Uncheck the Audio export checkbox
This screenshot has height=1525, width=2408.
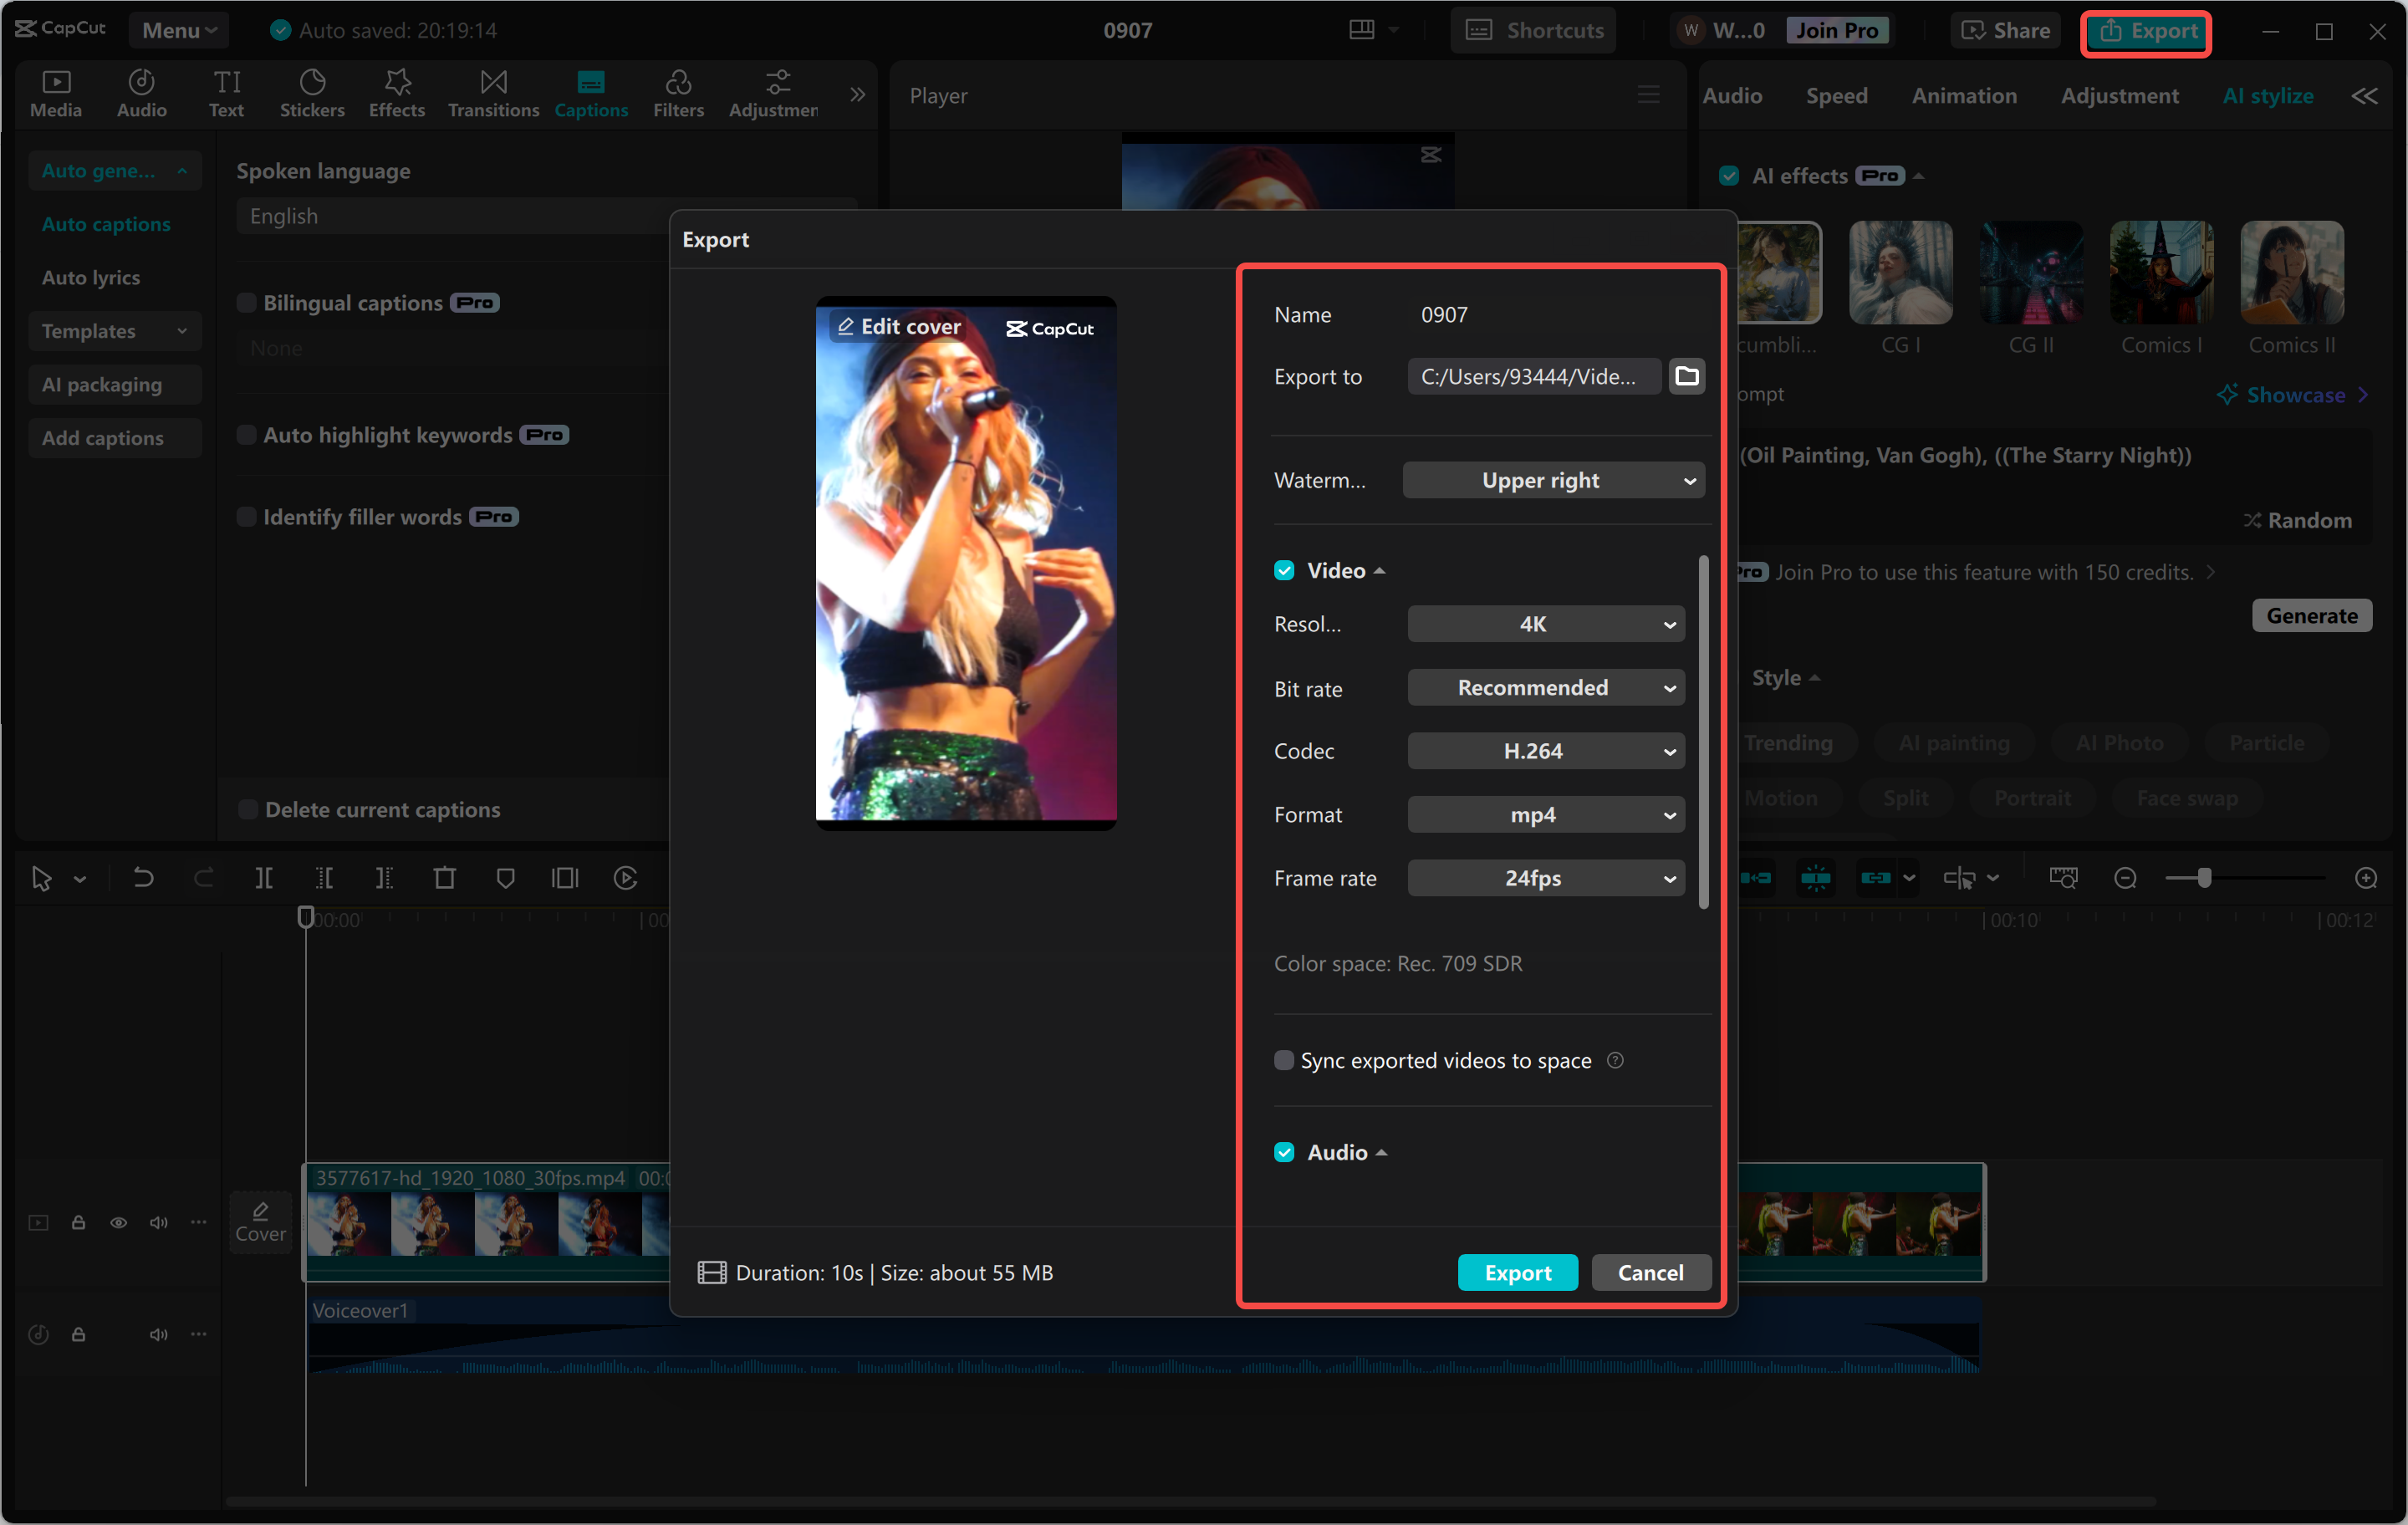tap(1284, 1152)
